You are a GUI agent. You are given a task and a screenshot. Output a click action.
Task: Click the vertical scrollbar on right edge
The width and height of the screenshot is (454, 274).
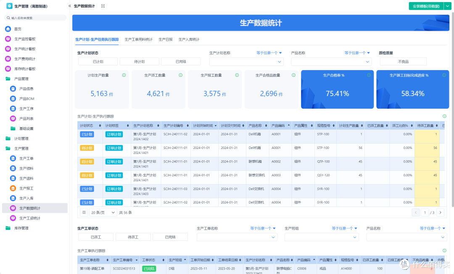[452, 110]
